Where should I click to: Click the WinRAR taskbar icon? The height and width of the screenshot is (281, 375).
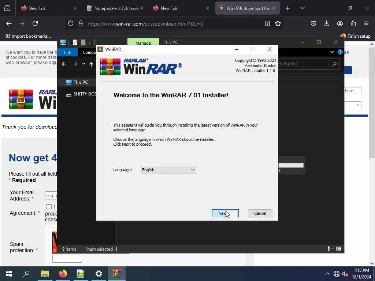click(117, 274)
